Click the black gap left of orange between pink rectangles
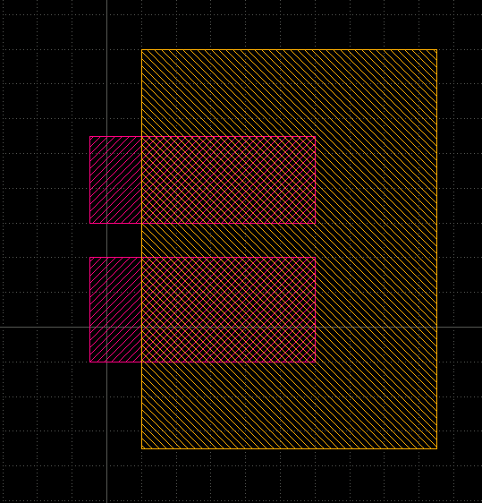The image size is (482, 503). 115,240
